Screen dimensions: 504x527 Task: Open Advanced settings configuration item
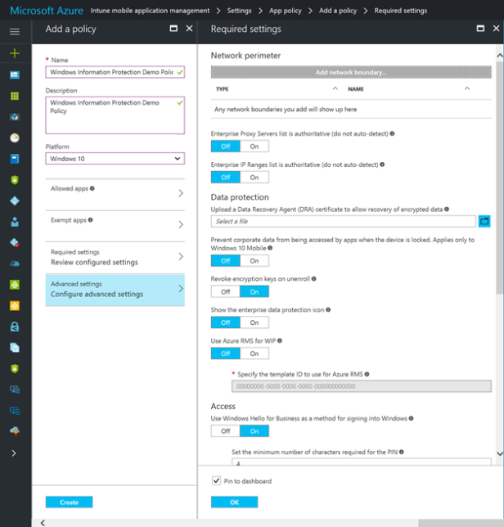tap(115, 289)
